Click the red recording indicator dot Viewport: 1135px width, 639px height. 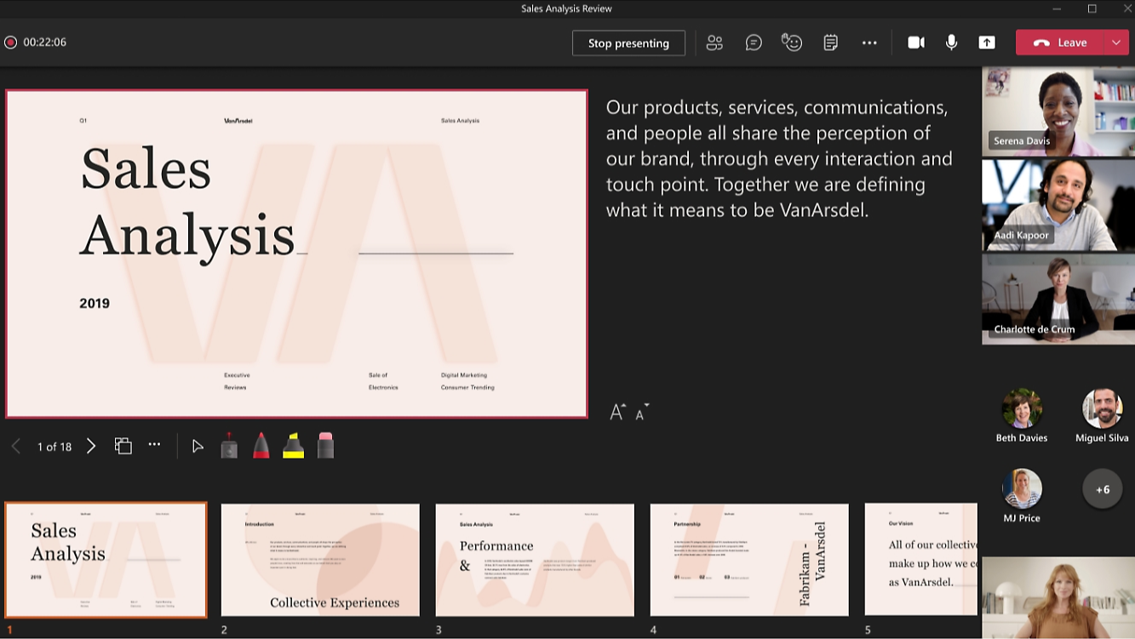10,42
